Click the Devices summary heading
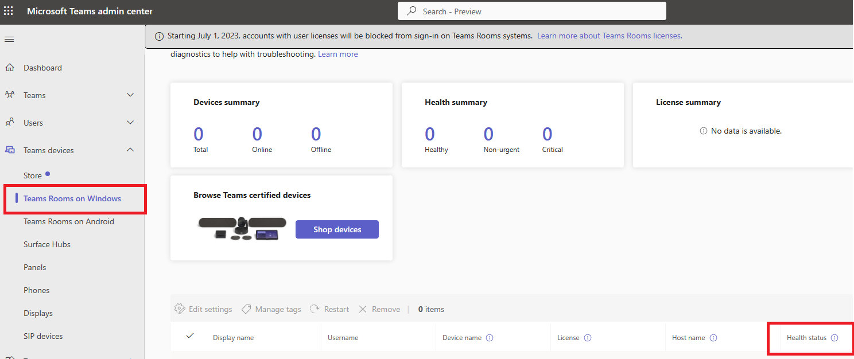Image resolution: width=854 pixels, height=359 pixels. tap(227, 102)
